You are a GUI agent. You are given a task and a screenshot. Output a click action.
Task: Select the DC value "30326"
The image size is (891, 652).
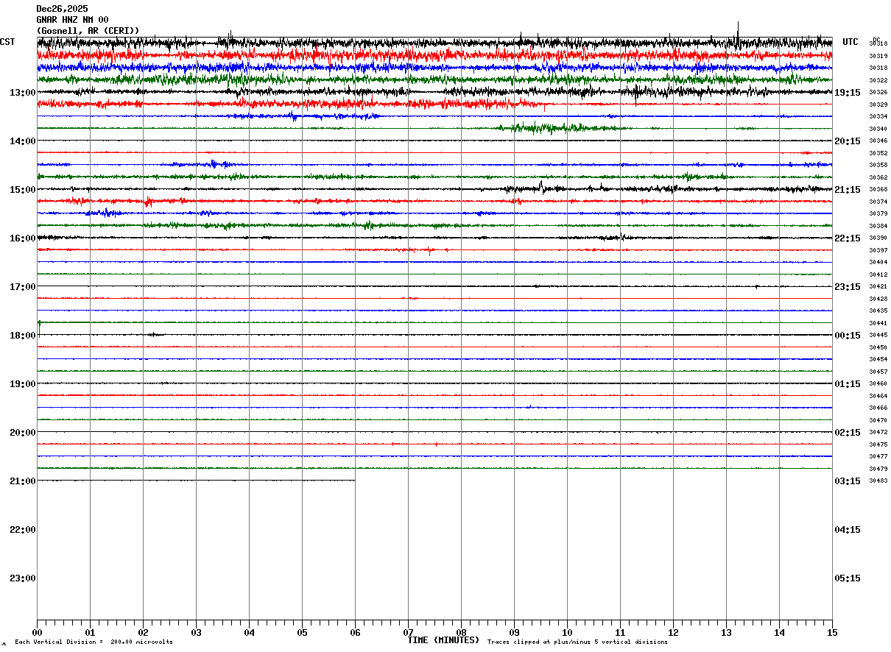coord(878,93)
